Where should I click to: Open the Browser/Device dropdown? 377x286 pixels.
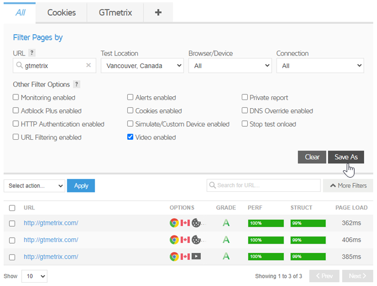230,65
